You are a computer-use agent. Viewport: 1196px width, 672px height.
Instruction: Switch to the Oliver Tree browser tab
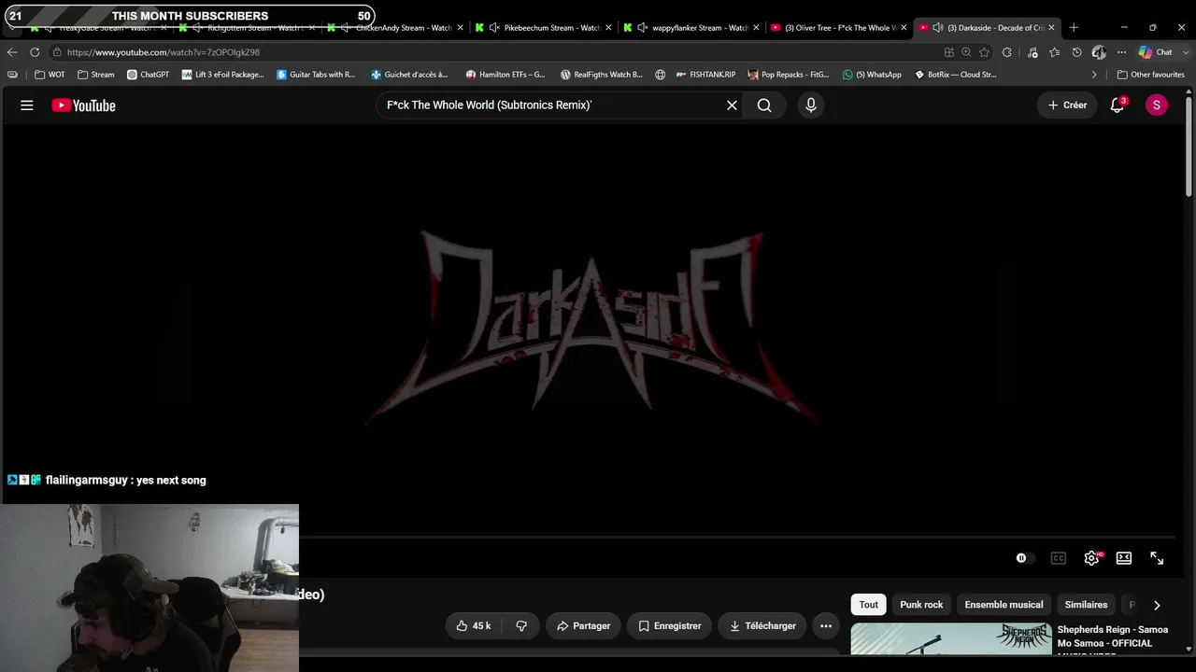tap(838, 28)
